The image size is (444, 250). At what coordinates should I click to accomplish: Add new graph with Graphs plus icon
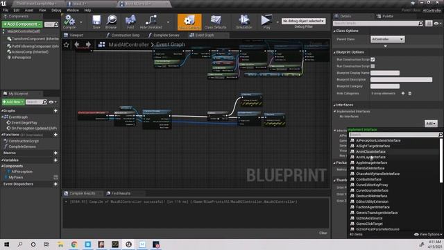tap(55, 111)
